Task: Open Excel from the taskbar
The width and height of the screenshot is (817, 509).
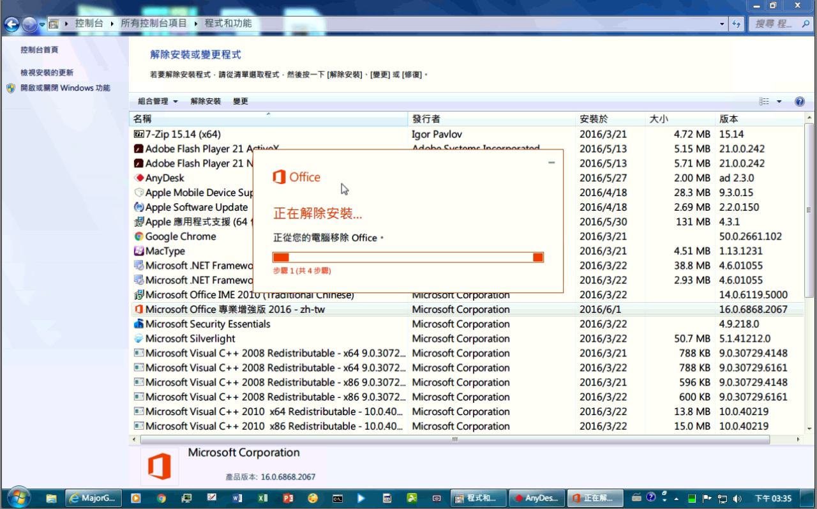Action: pos(262,498)
